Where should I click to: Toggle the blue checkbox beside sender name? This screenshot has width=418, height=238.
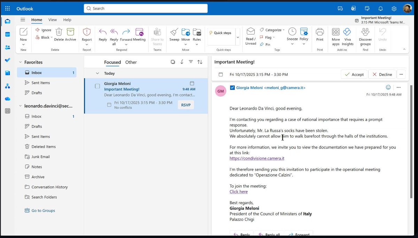(x=232, y=88)
